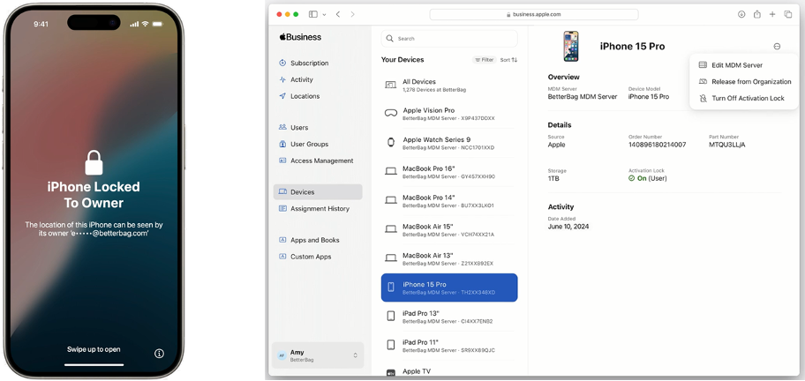
Task: Select MacBook Pro 16" device row
Action: click(449, 172)
